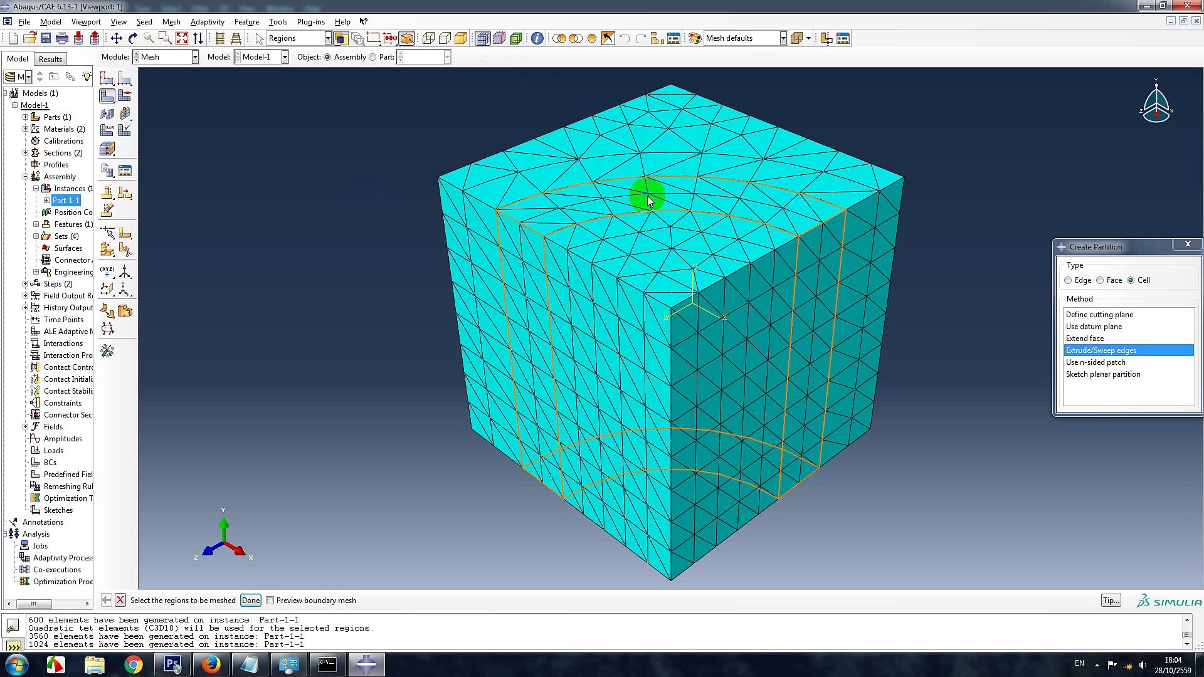
Task: Click the Tip... button
Action: click(x=1111, y=601)
